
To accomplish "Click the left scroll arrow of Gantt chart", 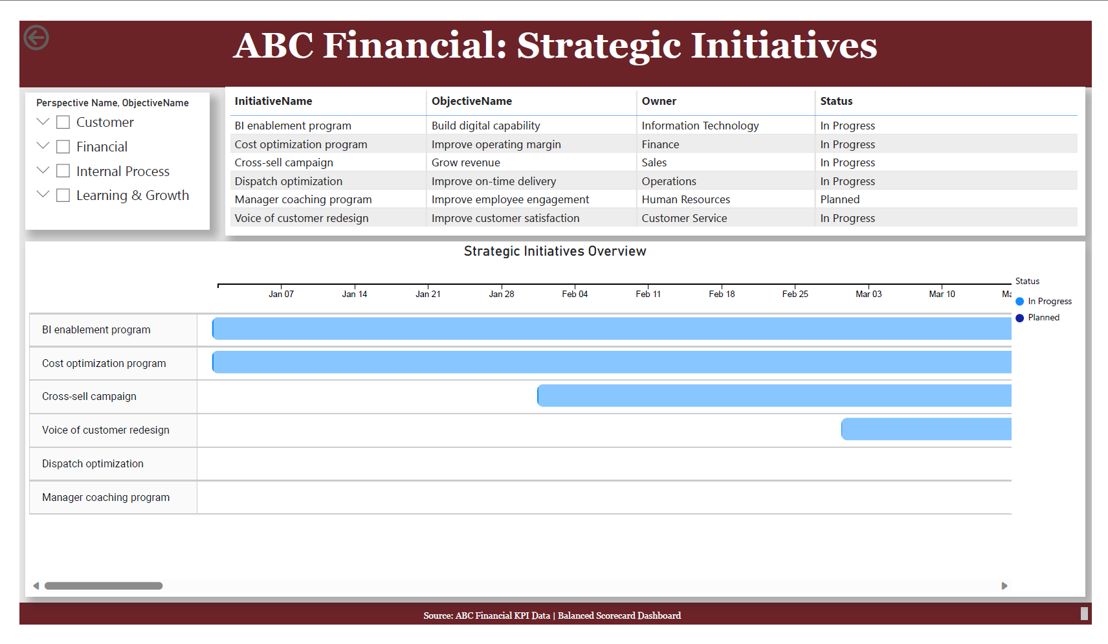I will [x=36, y=586].
